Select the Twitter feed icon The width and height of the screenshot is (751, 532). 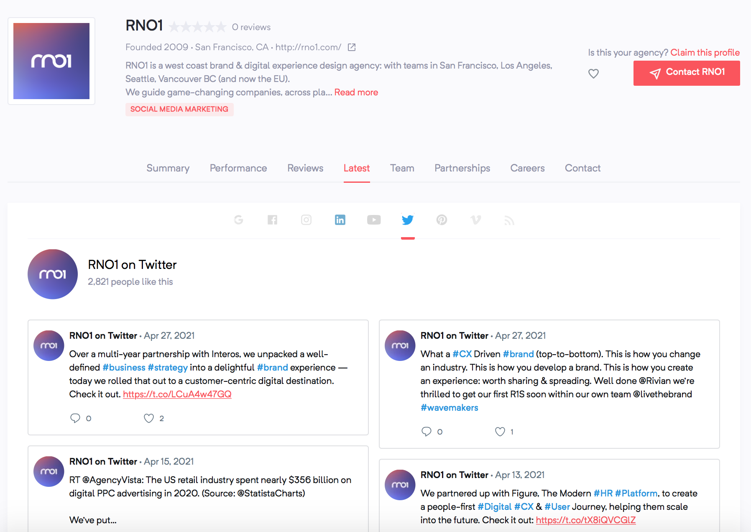408,220
